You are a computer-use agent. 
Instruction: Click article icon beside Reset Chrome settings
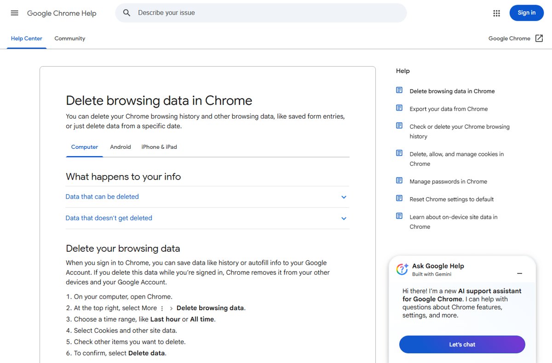tap(399, 198)
